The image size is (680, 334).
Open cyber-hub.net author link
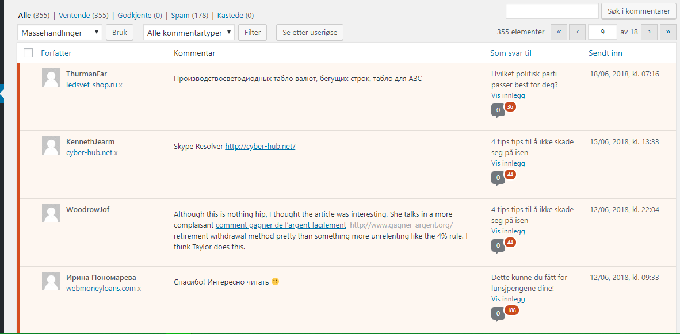pos(89,153)
